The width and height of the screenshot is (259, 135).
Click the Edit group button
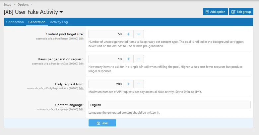tap(241, 12)
